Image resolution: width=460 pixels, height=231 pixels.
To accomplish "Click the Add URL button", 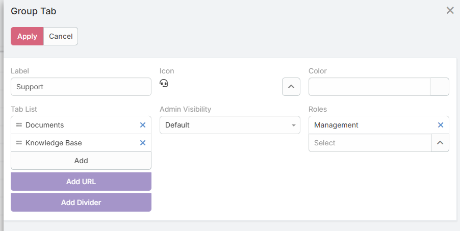I will [81, 182].
